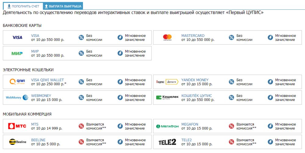Screen dimensions: 305x153
Task: Click the percent icon in МИР row
Action: [x=81, y=53]
